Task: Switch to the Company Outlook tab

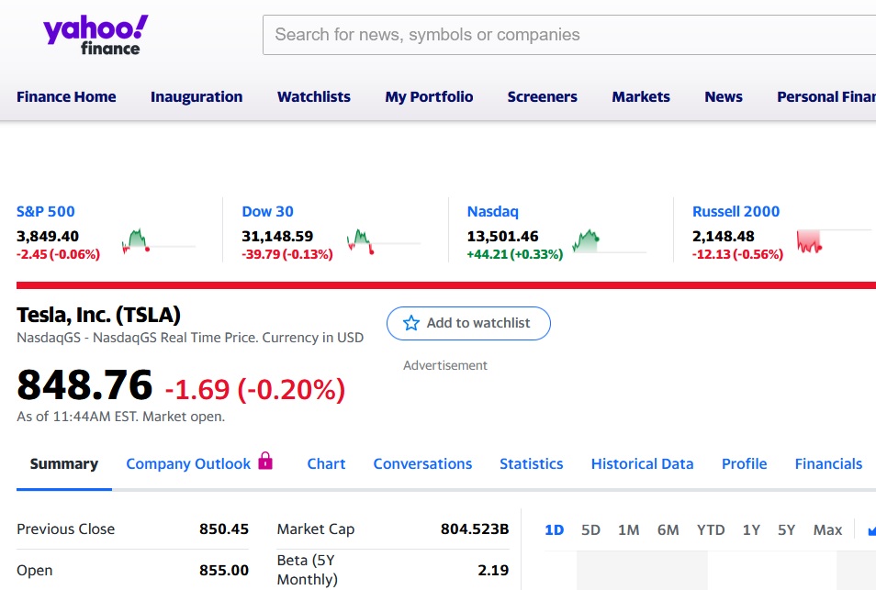Action: click(188, 464)
